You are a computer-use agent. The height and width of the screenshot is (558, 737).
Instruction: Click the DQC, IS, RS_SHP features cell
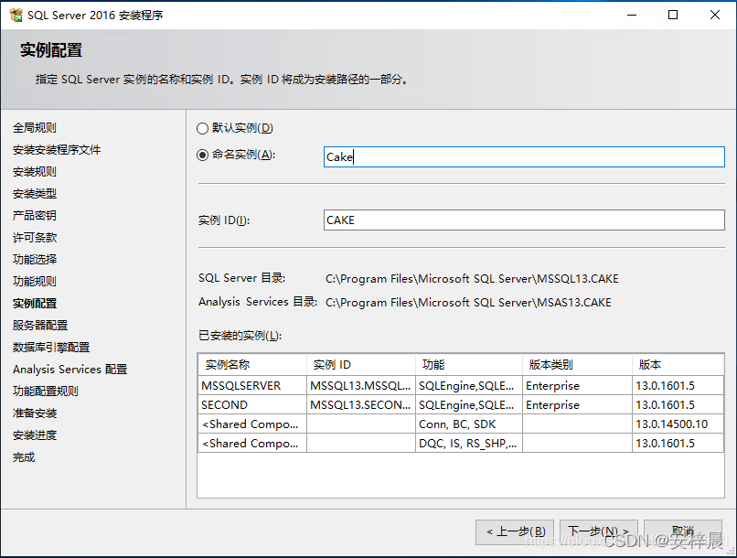pos(469,444)
